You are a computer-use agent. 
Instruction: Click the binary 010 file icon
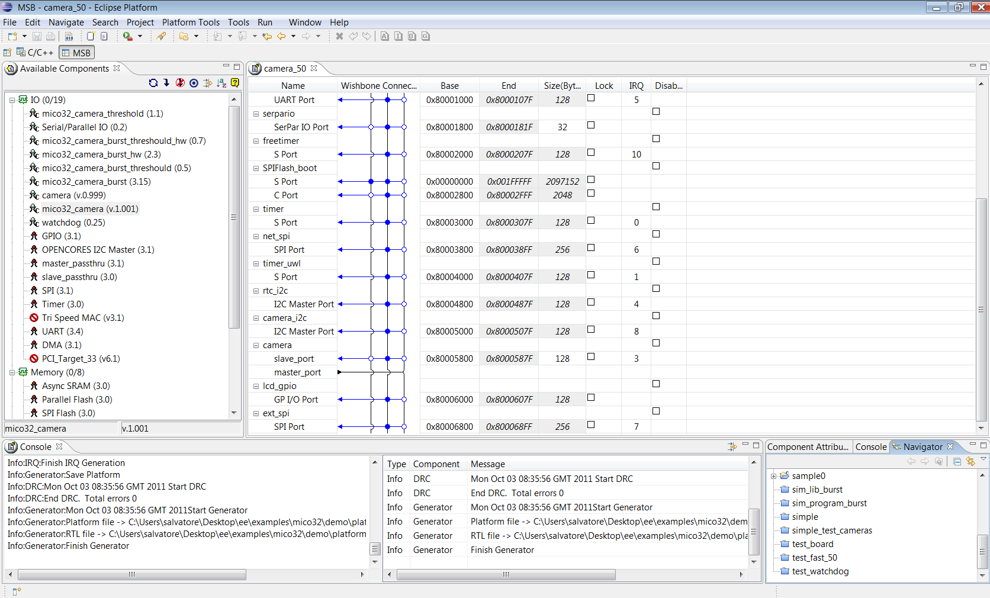[69, 36]
